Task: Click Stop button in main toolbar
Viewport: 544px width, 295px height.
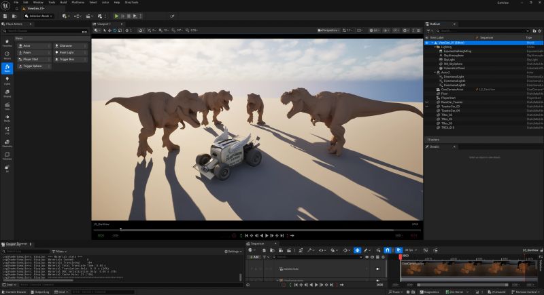Action: pyautogui.click(x=129, y=16)
